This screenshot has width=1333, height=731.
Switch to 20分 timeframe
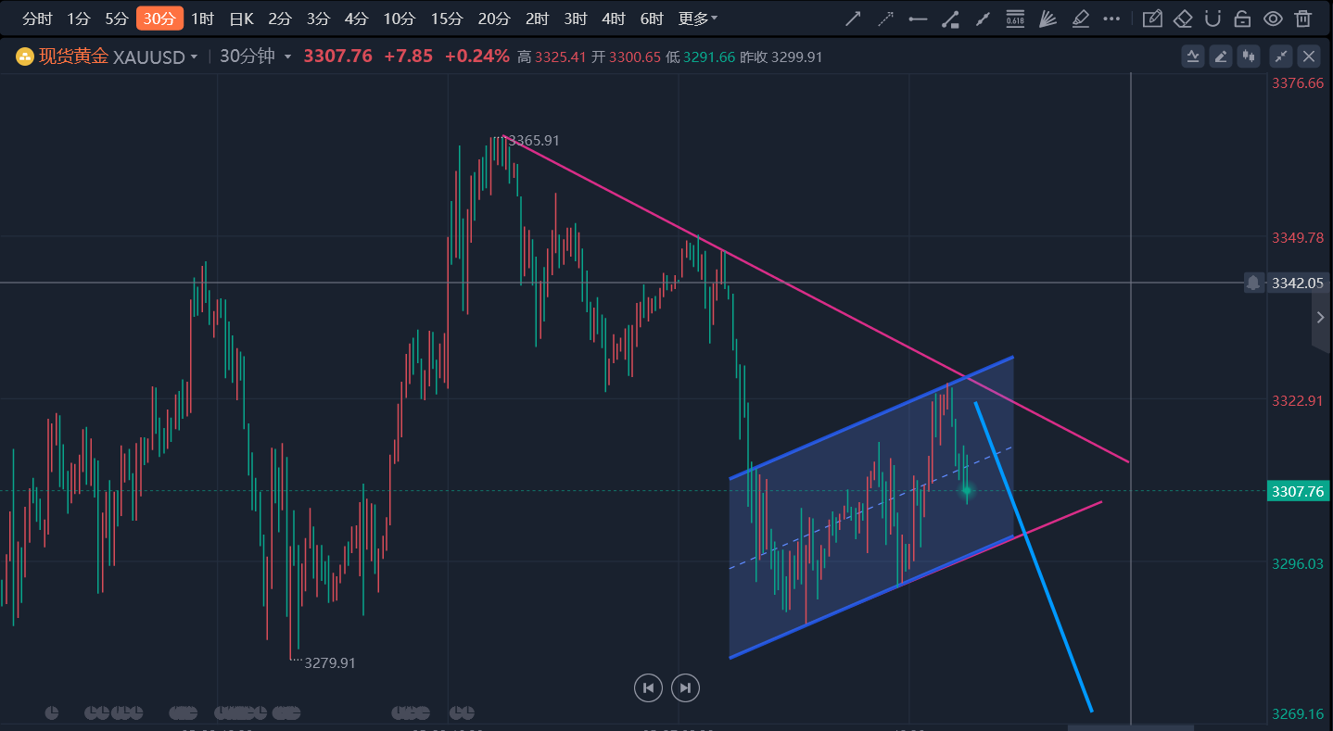pos(493,19)
